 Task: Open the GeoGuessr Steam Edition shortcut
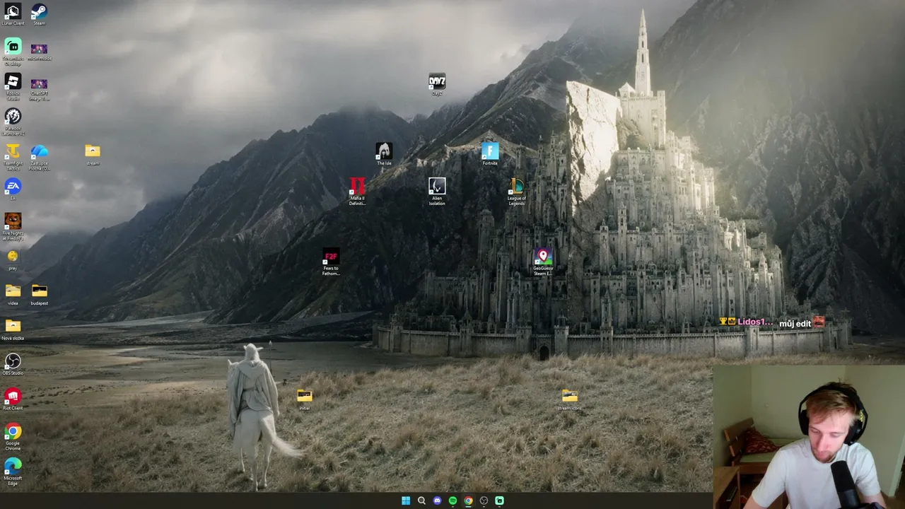543,262
